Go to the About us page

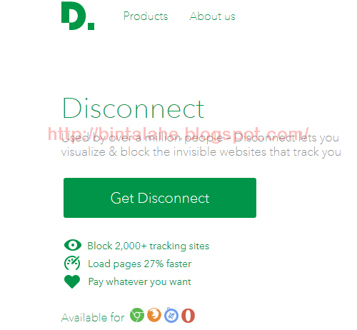(212, 16)
